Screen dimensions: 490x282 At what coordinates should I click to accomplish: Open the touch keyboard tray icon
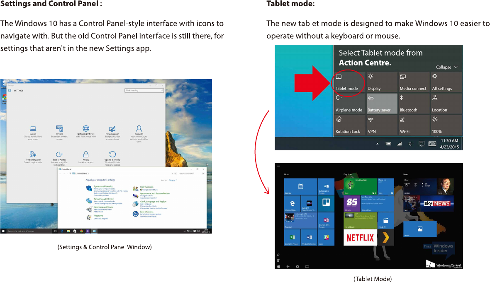pyautogui.click(x=432, y=144)
